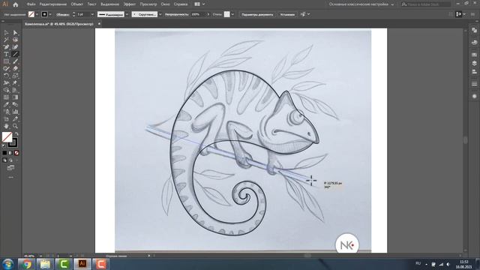Open the brush definition dropdown
The height and width of the screenshot is (270, 480).
pyautogui.click(x=160, y=14)
